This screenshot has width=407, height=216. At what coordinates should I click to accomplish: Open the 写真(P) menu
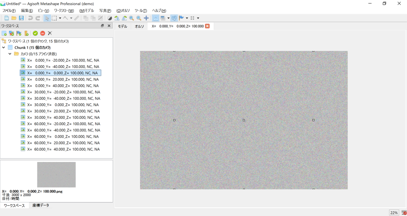coord(105,10)
